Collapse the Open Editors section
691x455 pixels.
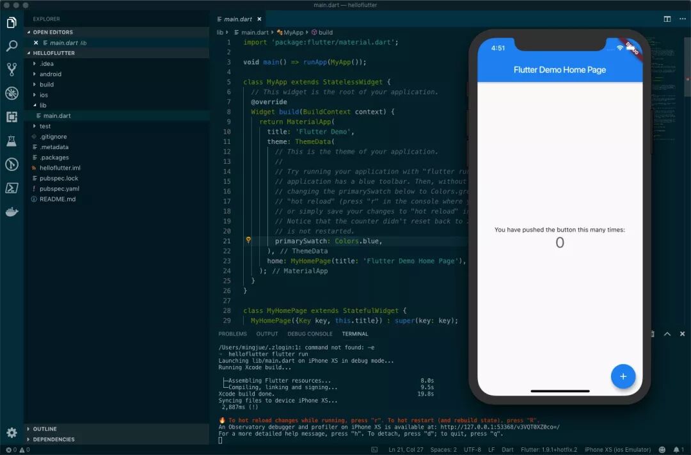pos(117,32)
